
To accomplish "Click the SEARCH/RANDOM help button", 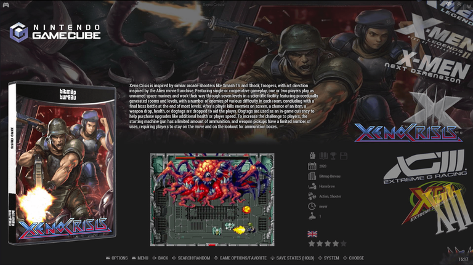I will click(x=191, y=258).
